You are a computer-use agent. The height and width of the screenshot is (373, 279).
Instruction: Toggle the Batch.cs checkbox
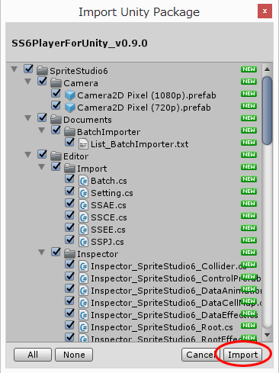click(69, 178)
